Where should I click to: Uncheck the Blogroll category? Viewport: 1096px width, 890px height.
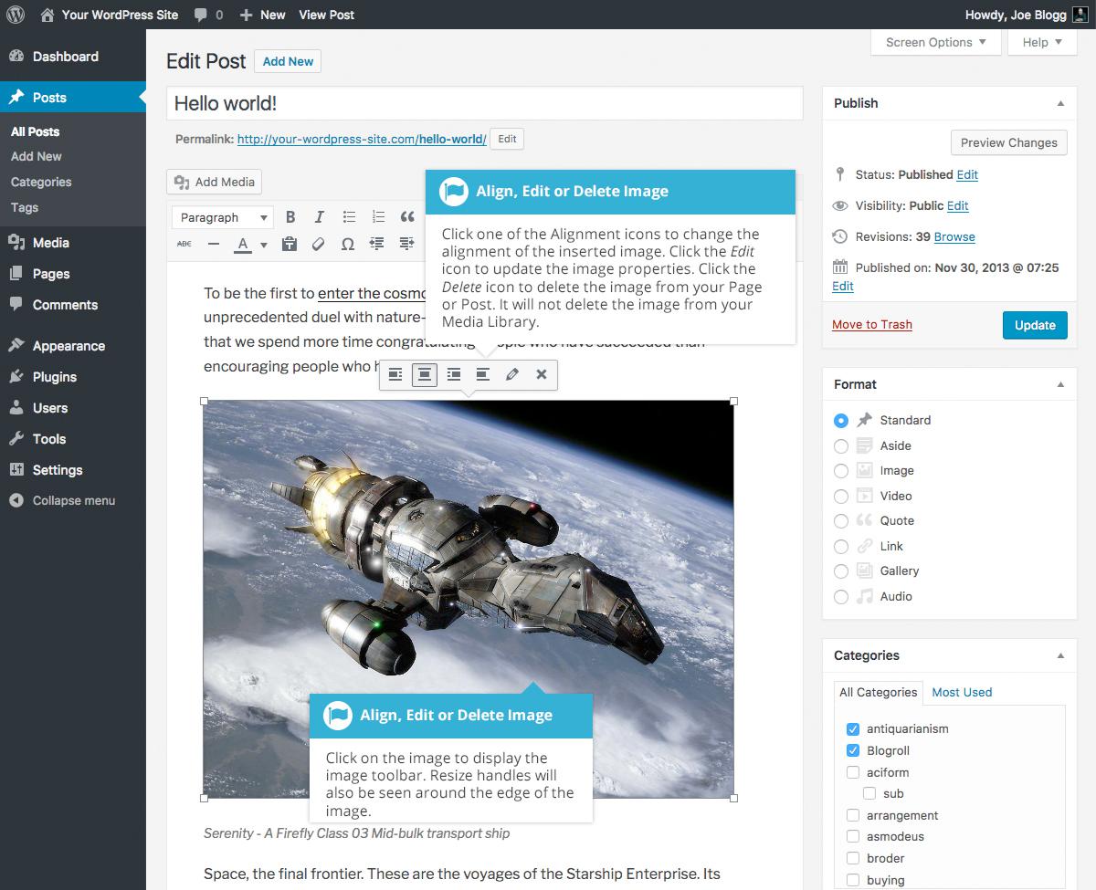853,750
